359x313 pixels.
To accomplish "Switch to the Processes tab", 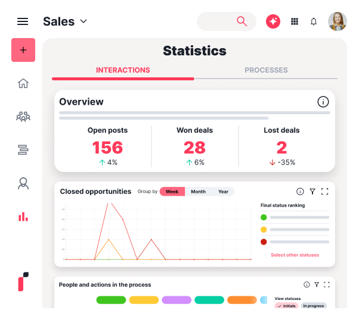I will pos(266,70).
